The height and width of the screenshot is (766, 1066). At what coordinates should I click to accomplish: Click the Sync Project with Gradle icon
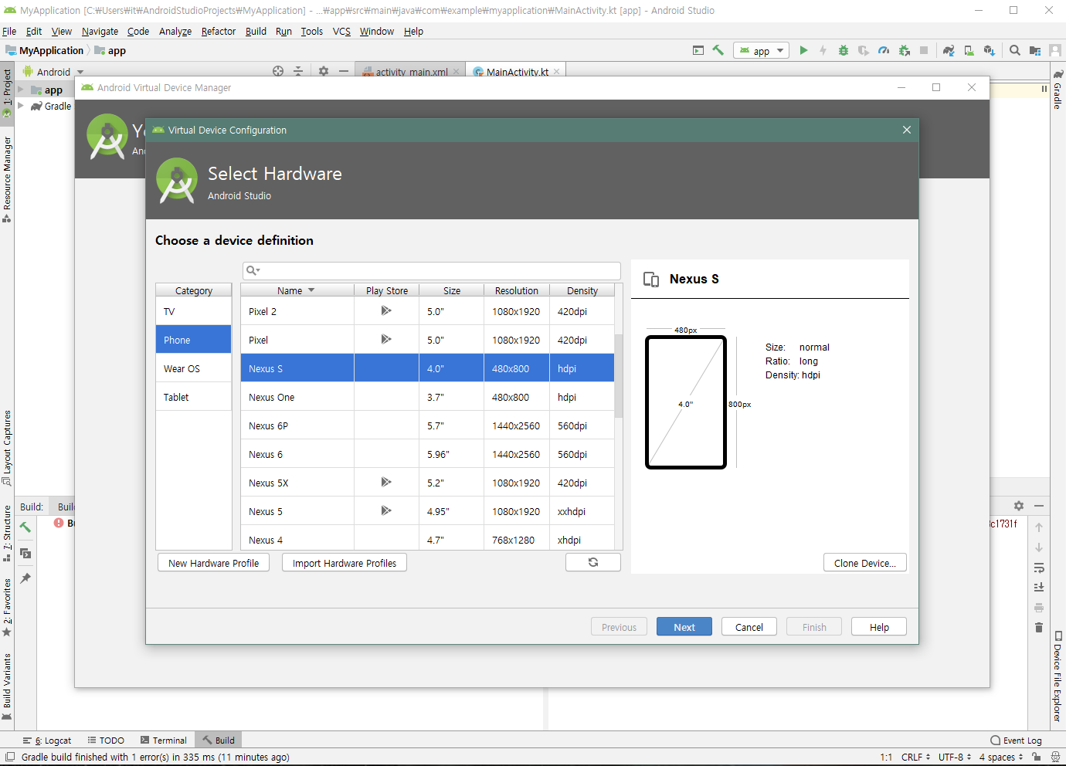point(949,50)
